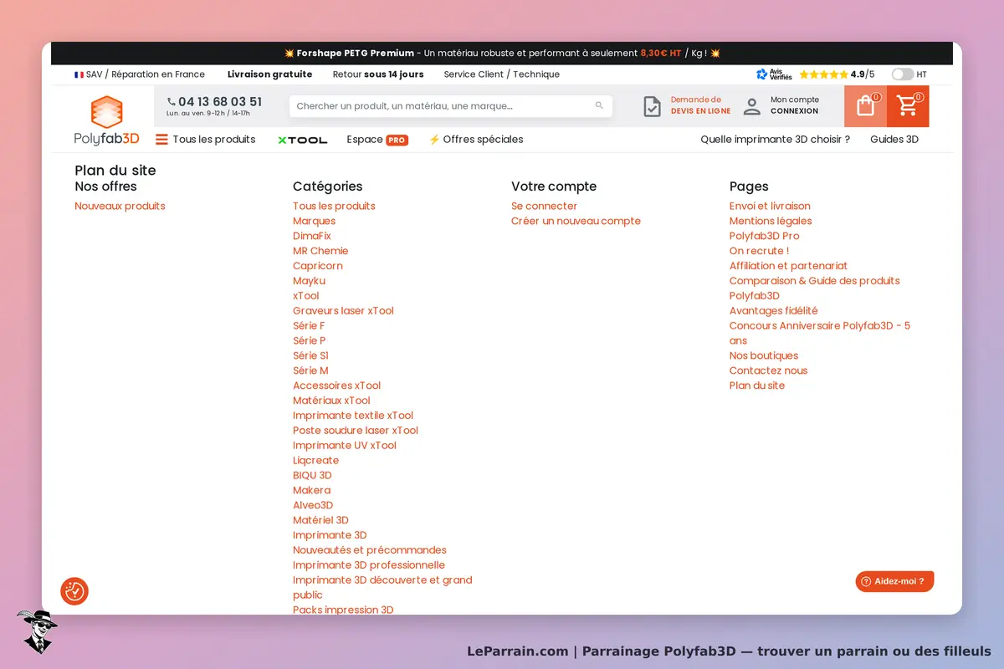Open the BIQU 3D link
Viewport: 1004px width, 669px height.
[x=312, y=476]
